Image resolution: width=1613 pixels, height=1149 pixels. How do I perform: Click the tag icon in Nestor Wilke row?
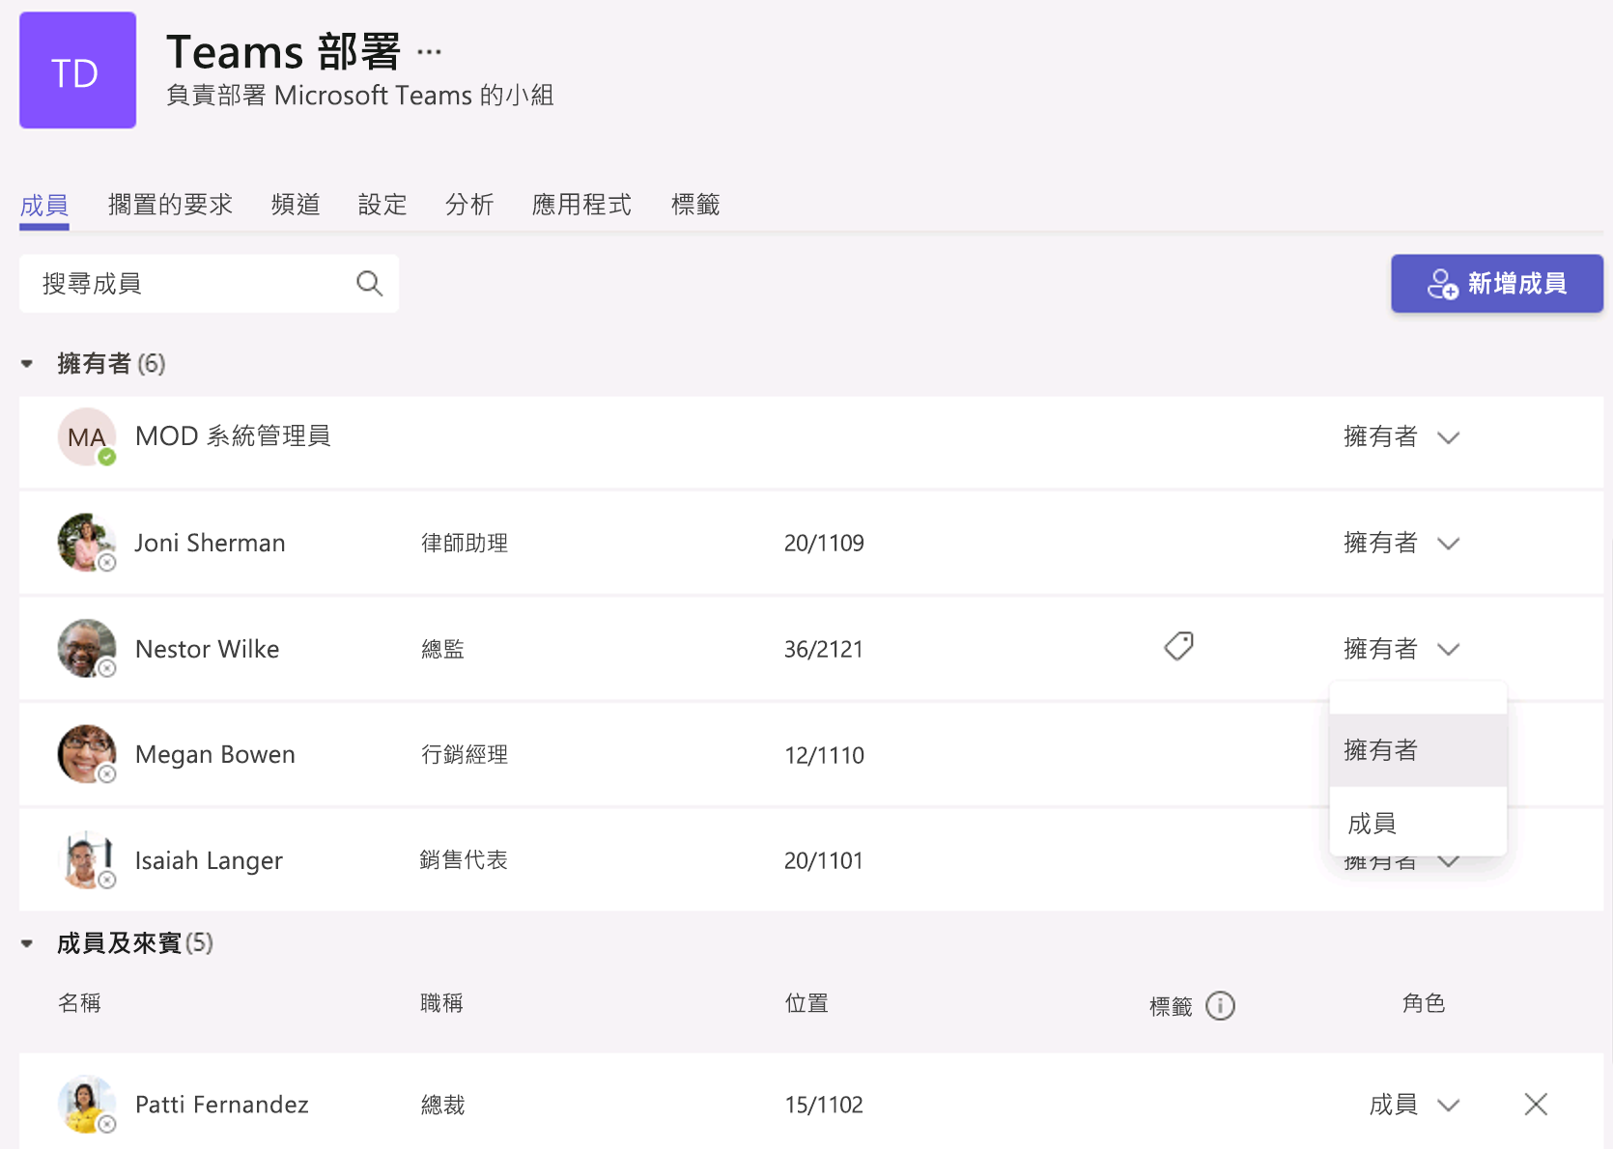[x=1178, y=646]
